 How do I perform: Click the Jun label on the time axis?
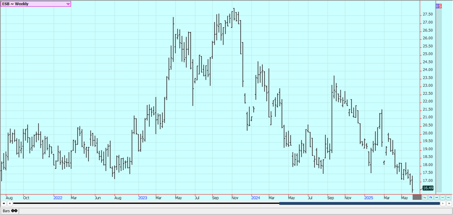pyautogui.click(x=98, y=198)
